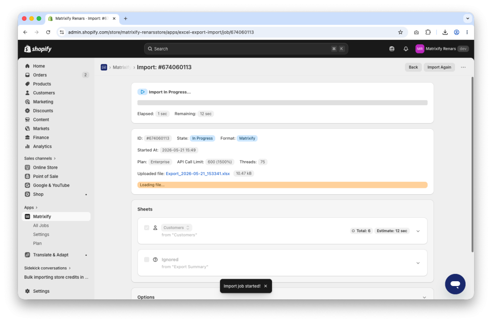Click the Point of Sale icon
The image size is (492, 323).
[27, 176]
